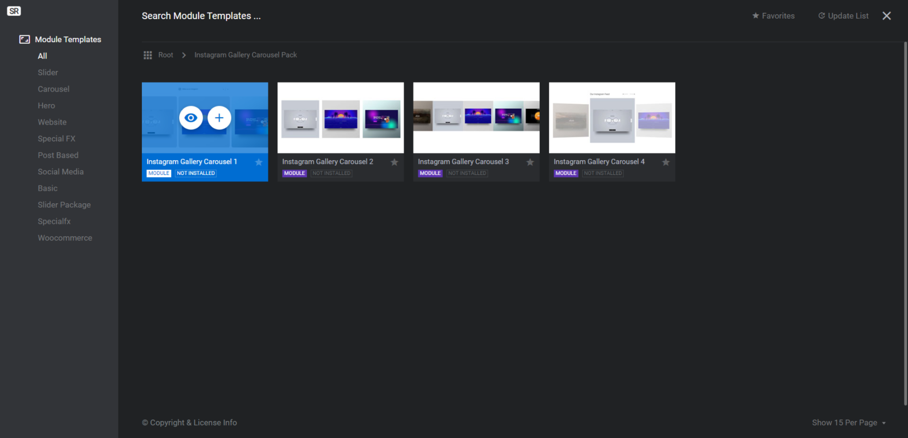Click NOT INSTALLED tag on Carousel 1 card
The height and width of the screenshot is (438, 908).
coord(196,173)
